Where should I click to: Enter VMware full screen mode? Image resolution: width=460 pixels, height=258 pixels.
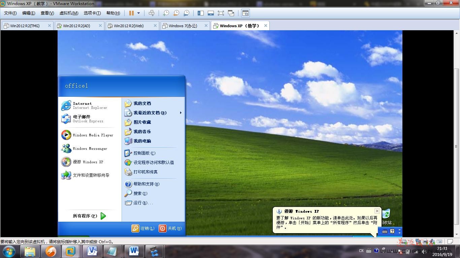[221, 13]
